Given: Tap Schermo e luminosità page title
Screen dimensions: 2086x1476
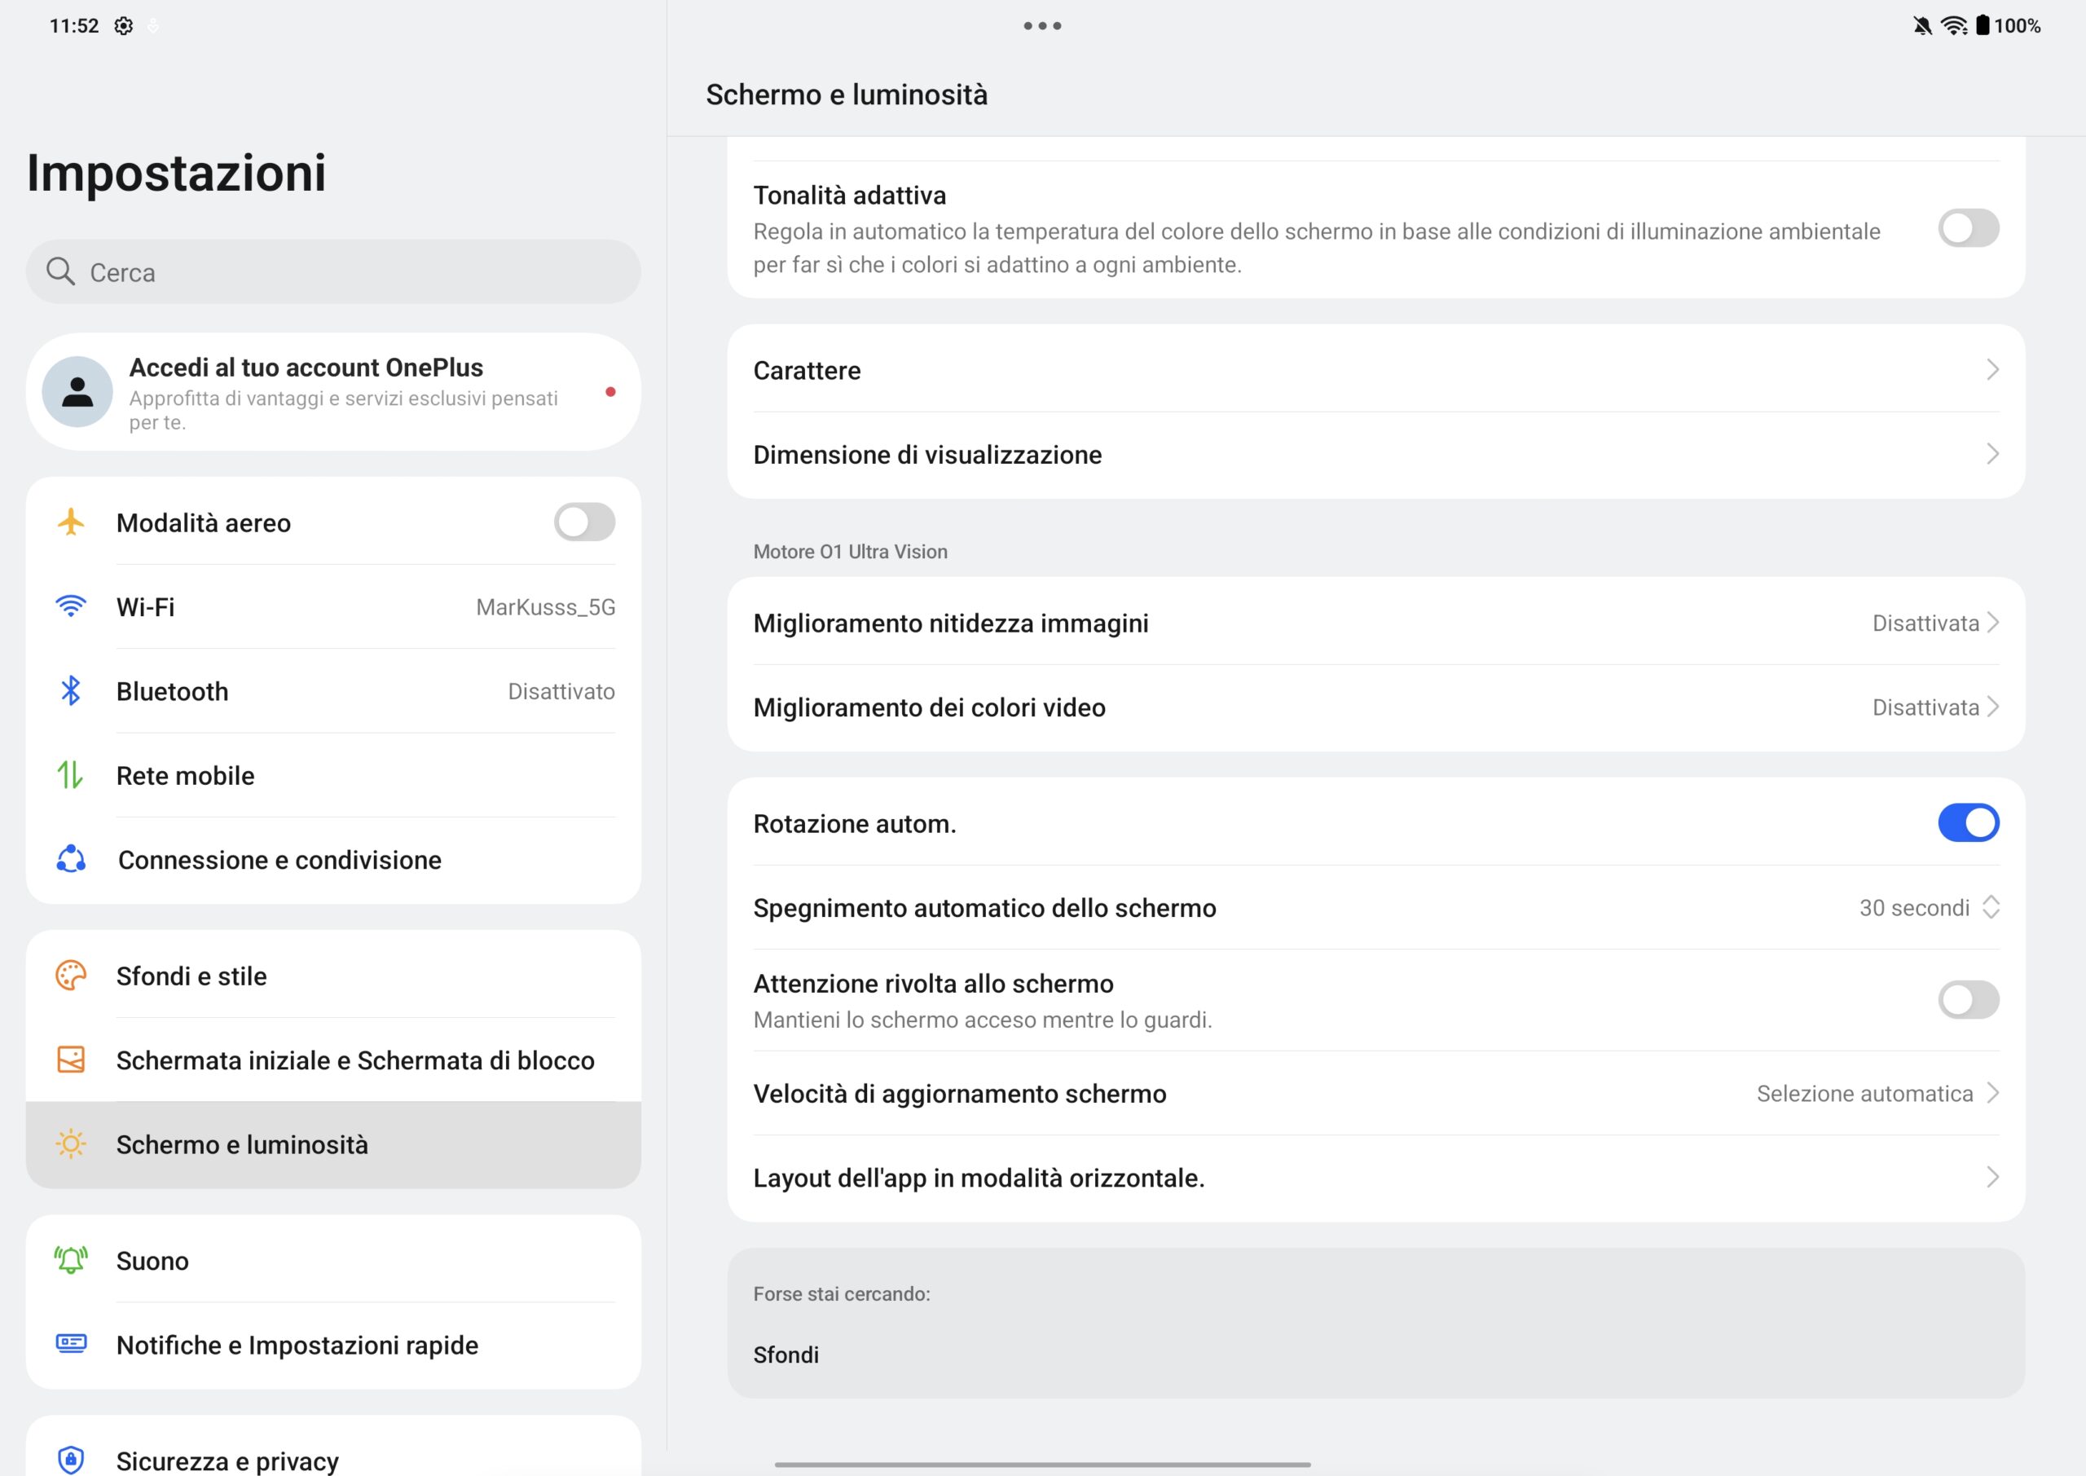Looking at the screenshot, I should (846, 95).
